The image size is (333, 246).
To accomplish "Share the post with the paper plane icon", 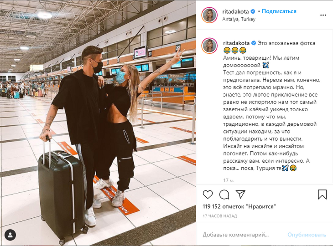I will click(240, 194).
